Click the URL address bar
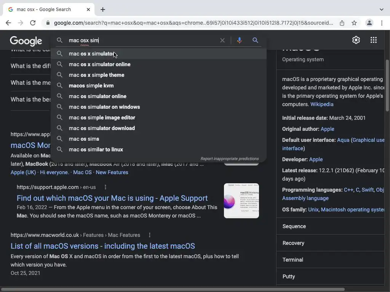This screenshot has height=292, width=390. pos(193,23)
